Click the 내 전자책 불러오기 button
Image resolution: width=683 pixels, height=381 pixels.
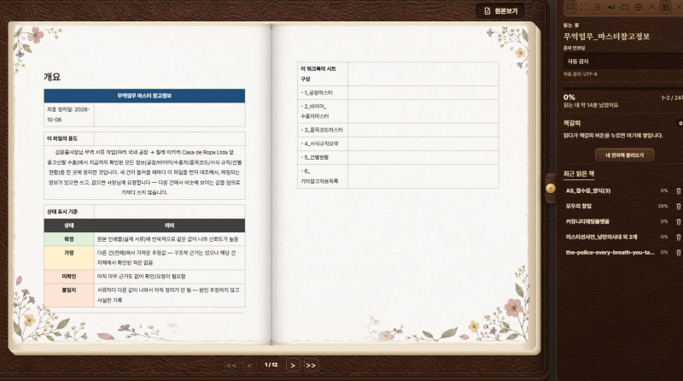pyautogui.click(x=625, y=155)
